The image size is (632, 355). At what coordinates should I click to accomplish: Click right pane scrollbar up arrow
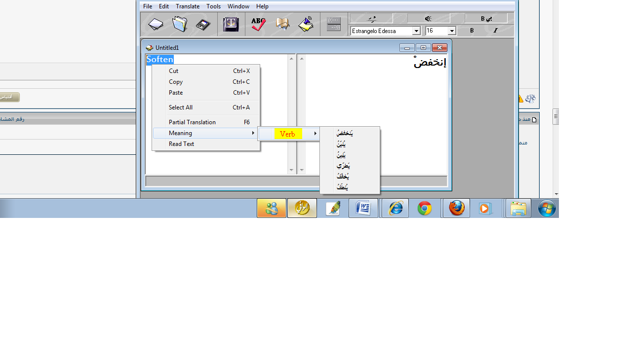click(x=302, y=59)
